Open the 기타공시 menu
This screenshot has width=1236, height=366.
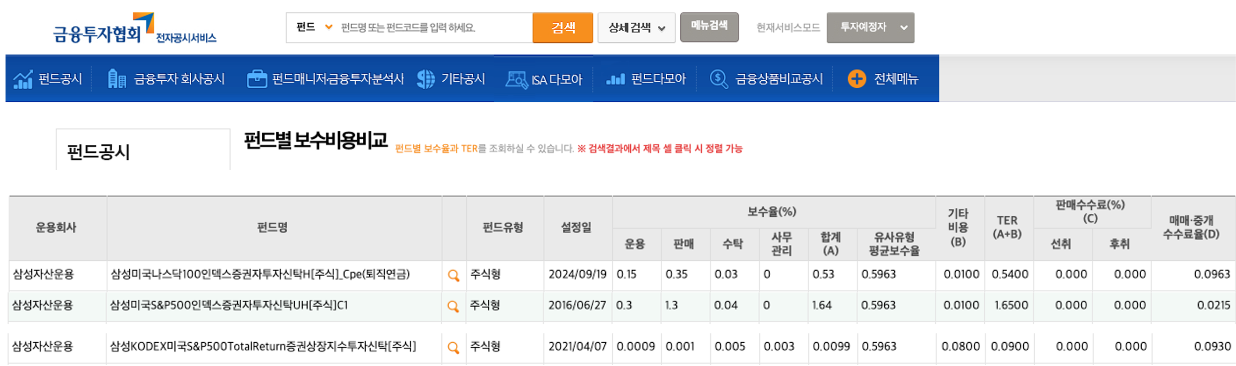click(463, 79)
